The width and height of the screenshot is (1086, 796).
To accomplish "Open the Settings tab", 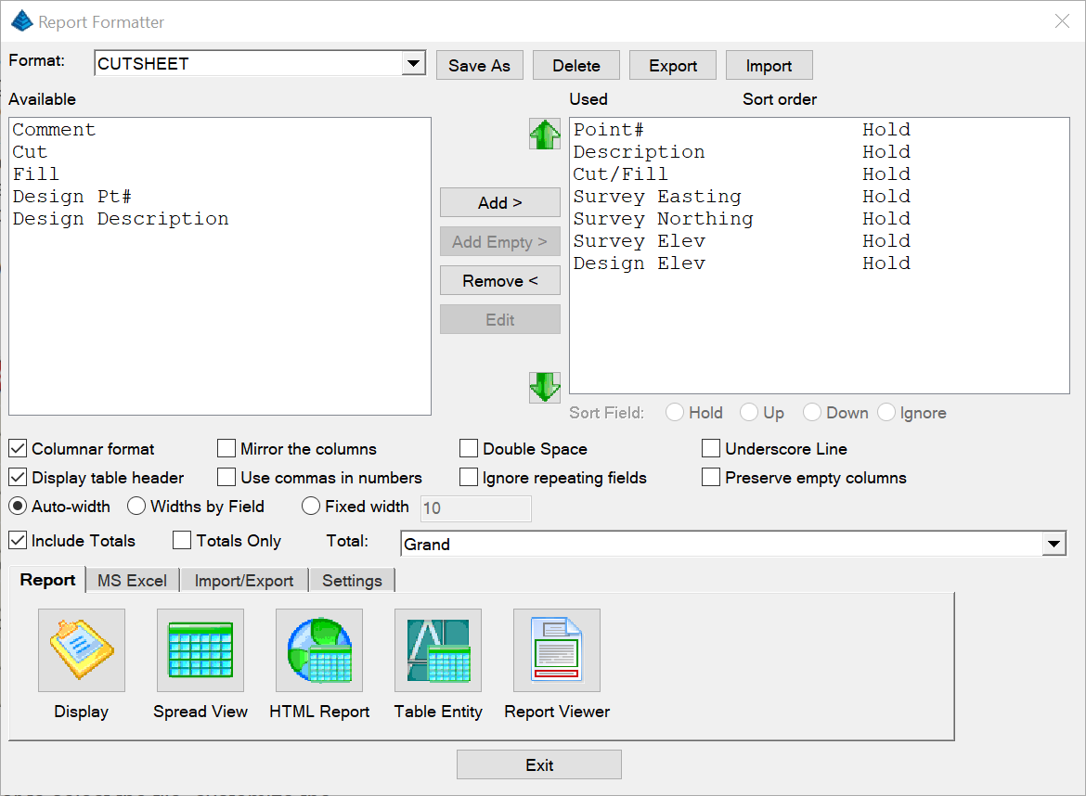I will click(352, 581).
